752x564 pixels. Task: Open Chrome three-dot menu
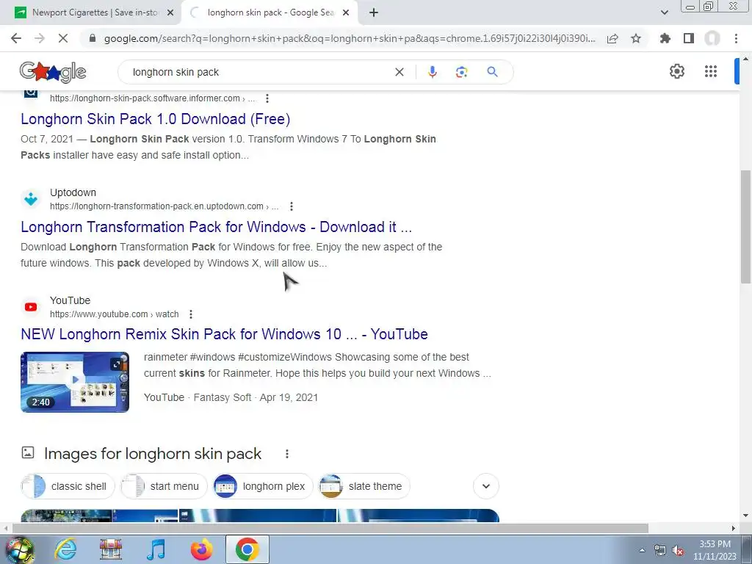click(x=736, y=38)
